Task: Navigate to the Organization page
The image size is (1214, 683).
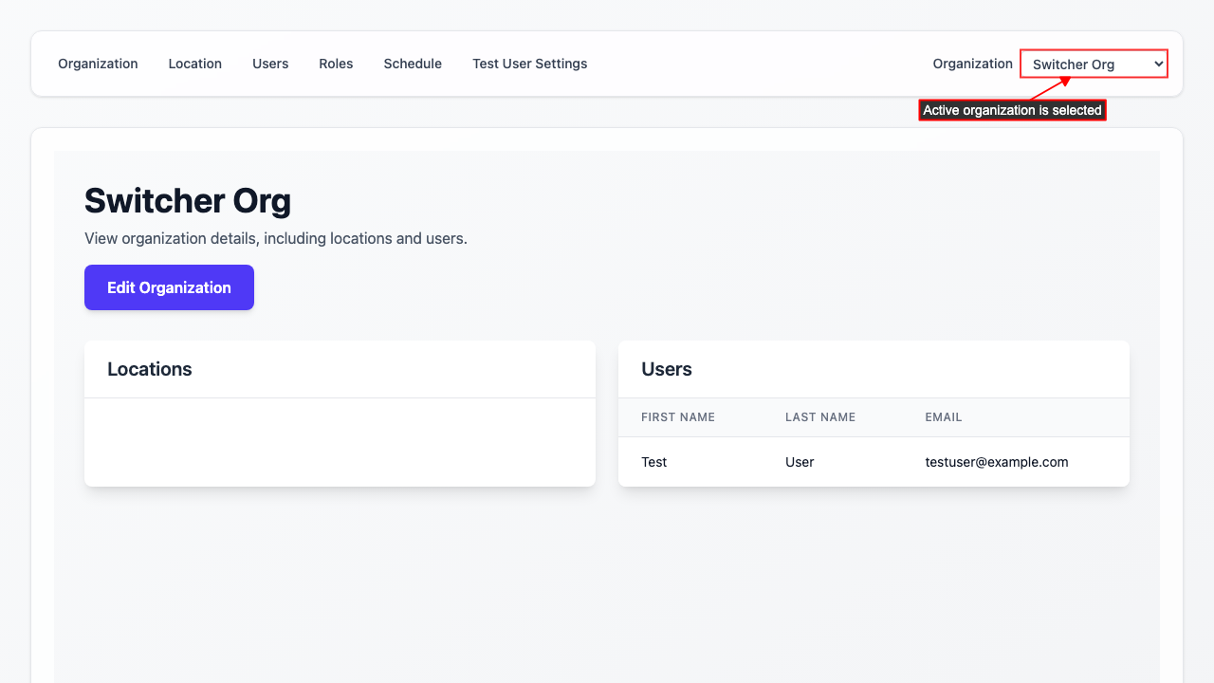Action: pyautogui.click(x=98, y=64)
